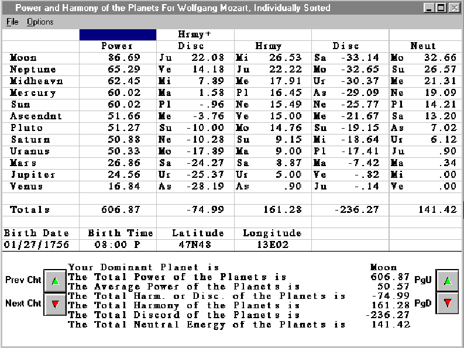
Task: Click the Power column header
Action: pyautogui.click(x=118, y=46)
